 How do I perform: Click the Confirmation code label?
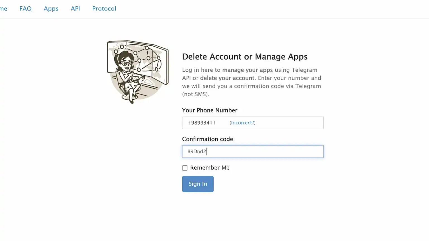[x=208, y=139]
